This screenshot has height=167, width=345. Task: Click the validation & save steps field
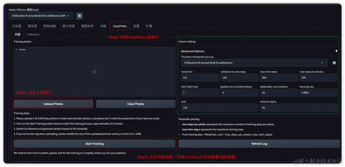[240, 78]
